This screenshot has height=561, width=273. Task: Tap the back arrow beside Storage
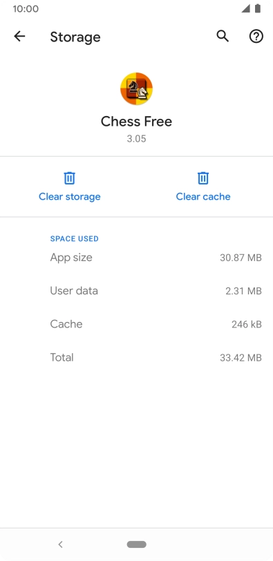point(19,36)
